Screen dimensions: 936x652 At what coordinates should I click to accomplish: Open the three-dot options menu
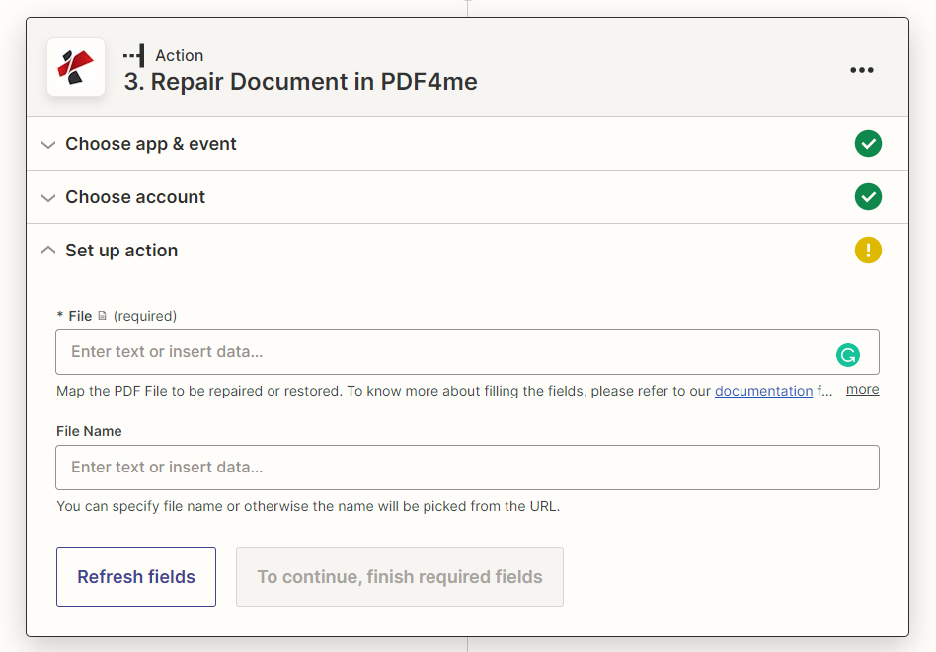click(862, 70)
